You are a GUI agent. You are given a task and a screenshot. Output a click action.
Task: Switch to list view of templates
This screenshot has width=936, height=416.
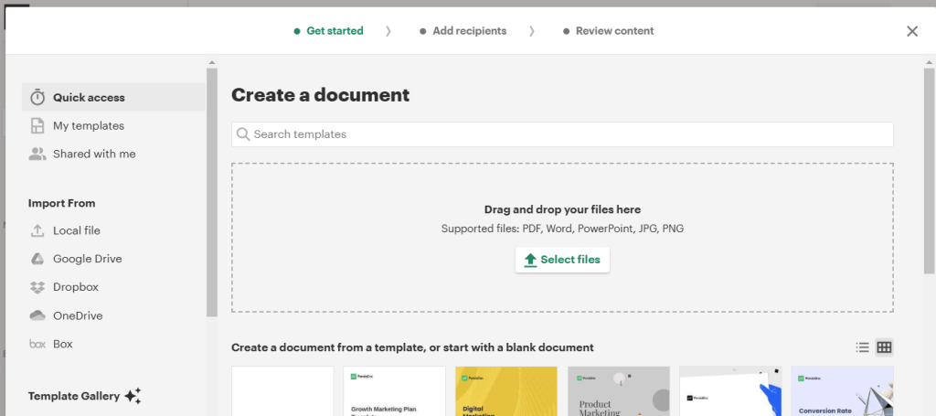click(862, 347)
